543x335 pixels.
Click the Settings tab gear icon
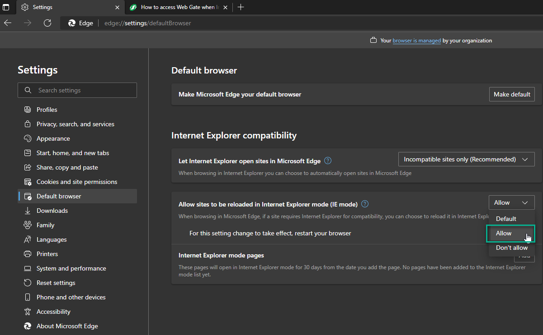coord(25,7)
